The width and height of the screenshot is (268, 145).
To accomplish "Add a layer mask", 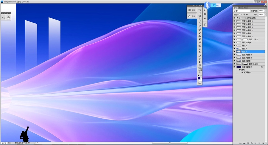I will coord(248,143).
